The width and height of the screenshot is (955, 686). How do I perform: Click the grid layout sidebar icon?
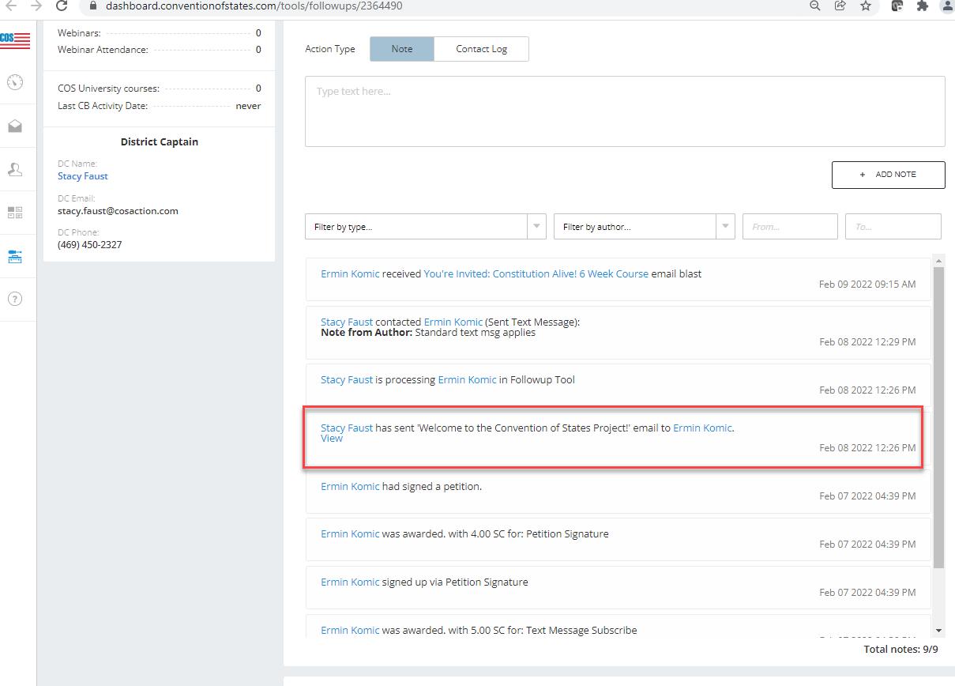pyautogui.click(x=15, y=213)
